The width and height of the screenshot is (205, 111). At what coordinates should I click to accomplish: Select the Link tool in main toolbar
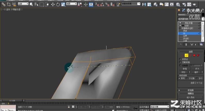4,4
